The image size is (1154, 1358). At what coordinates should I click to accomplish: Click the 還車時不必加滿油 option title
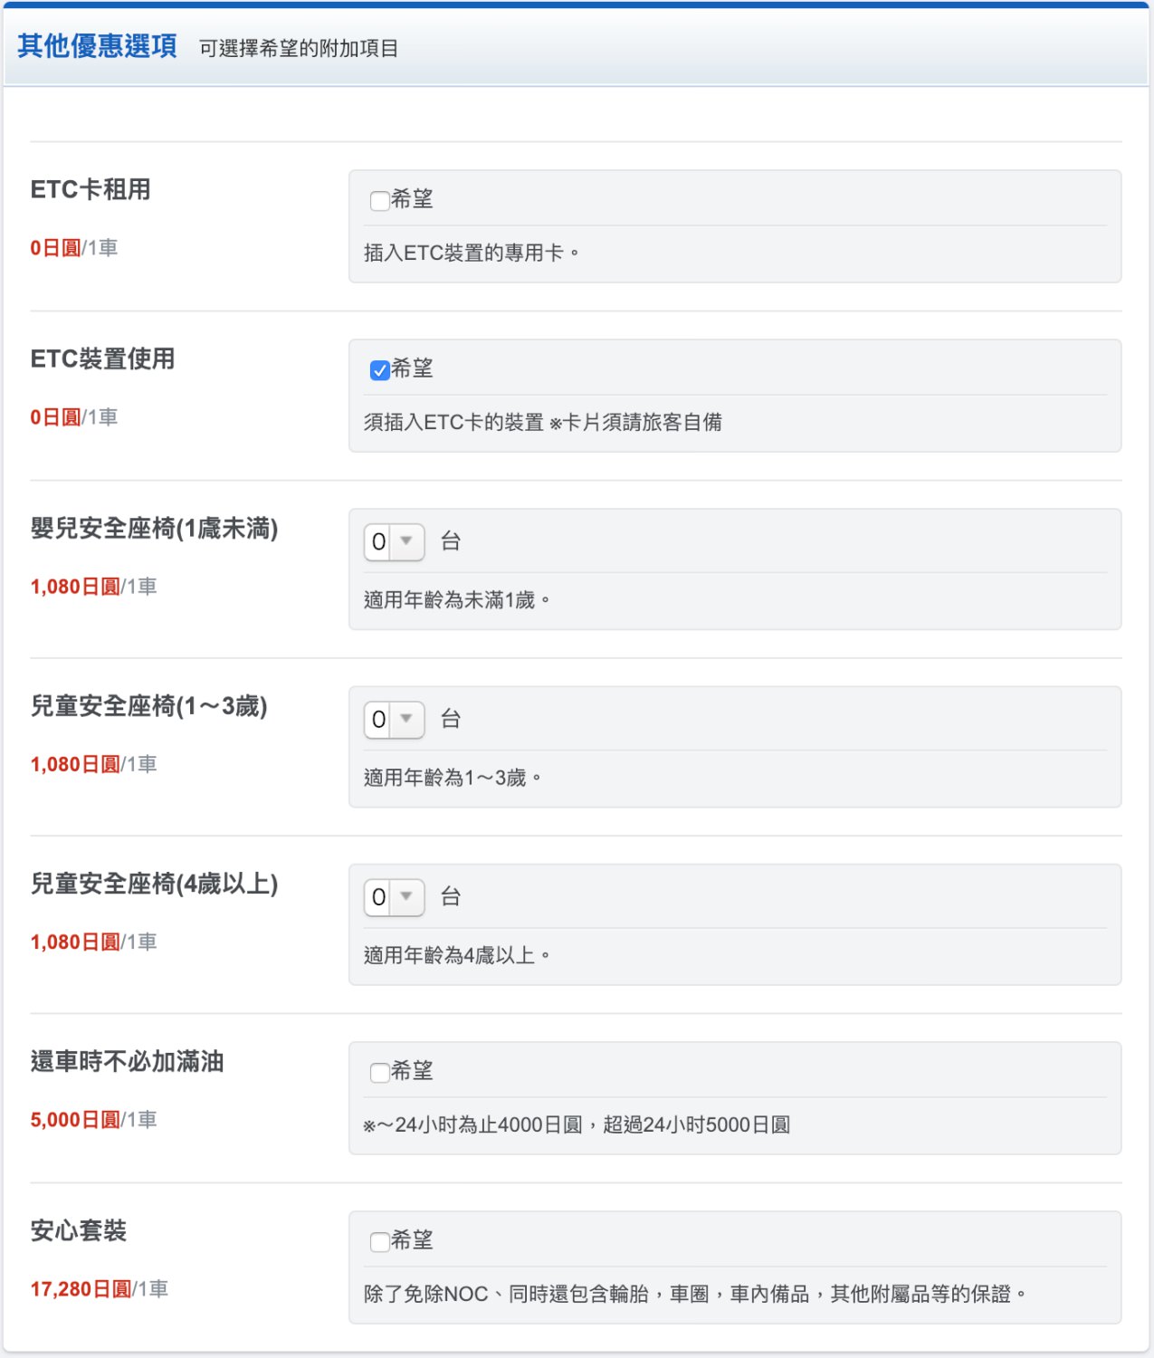point(128,1061)
